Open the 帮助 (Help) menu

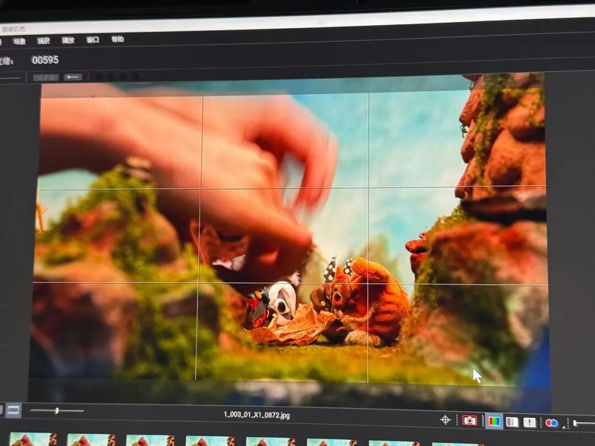coord(117,39)
